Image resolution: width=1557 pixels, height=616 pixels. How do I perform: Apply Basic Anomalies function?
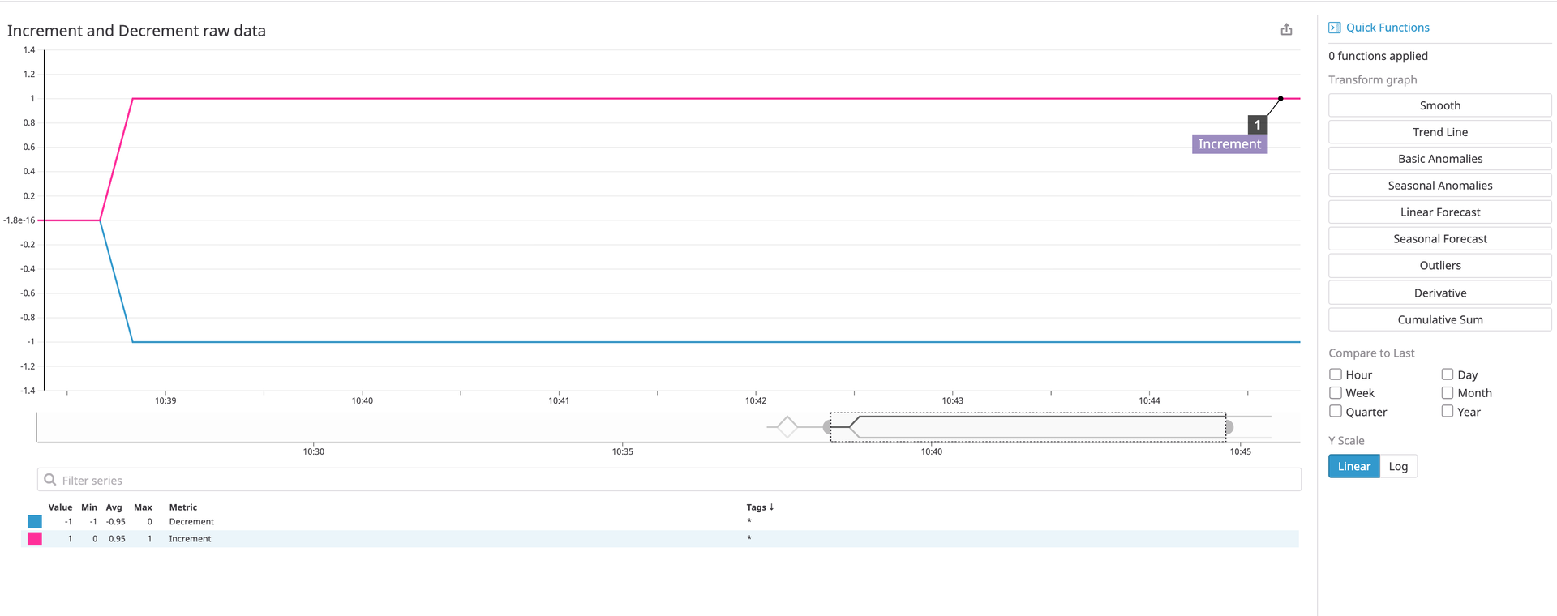(x=1440, y=159)
